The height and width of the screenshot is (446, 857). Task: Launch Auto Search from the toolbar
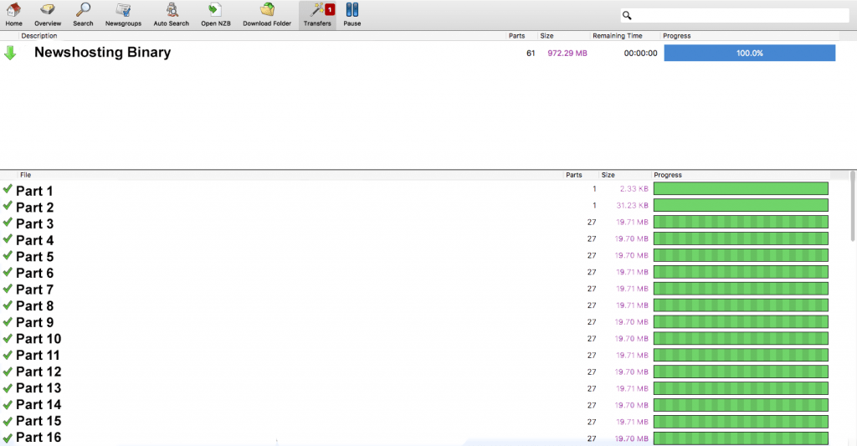(x=171, y=14)
